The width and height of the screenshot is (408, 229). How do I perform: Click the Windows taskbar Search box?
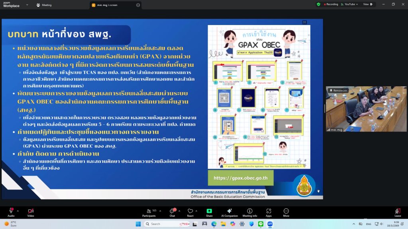coord(162,224)
